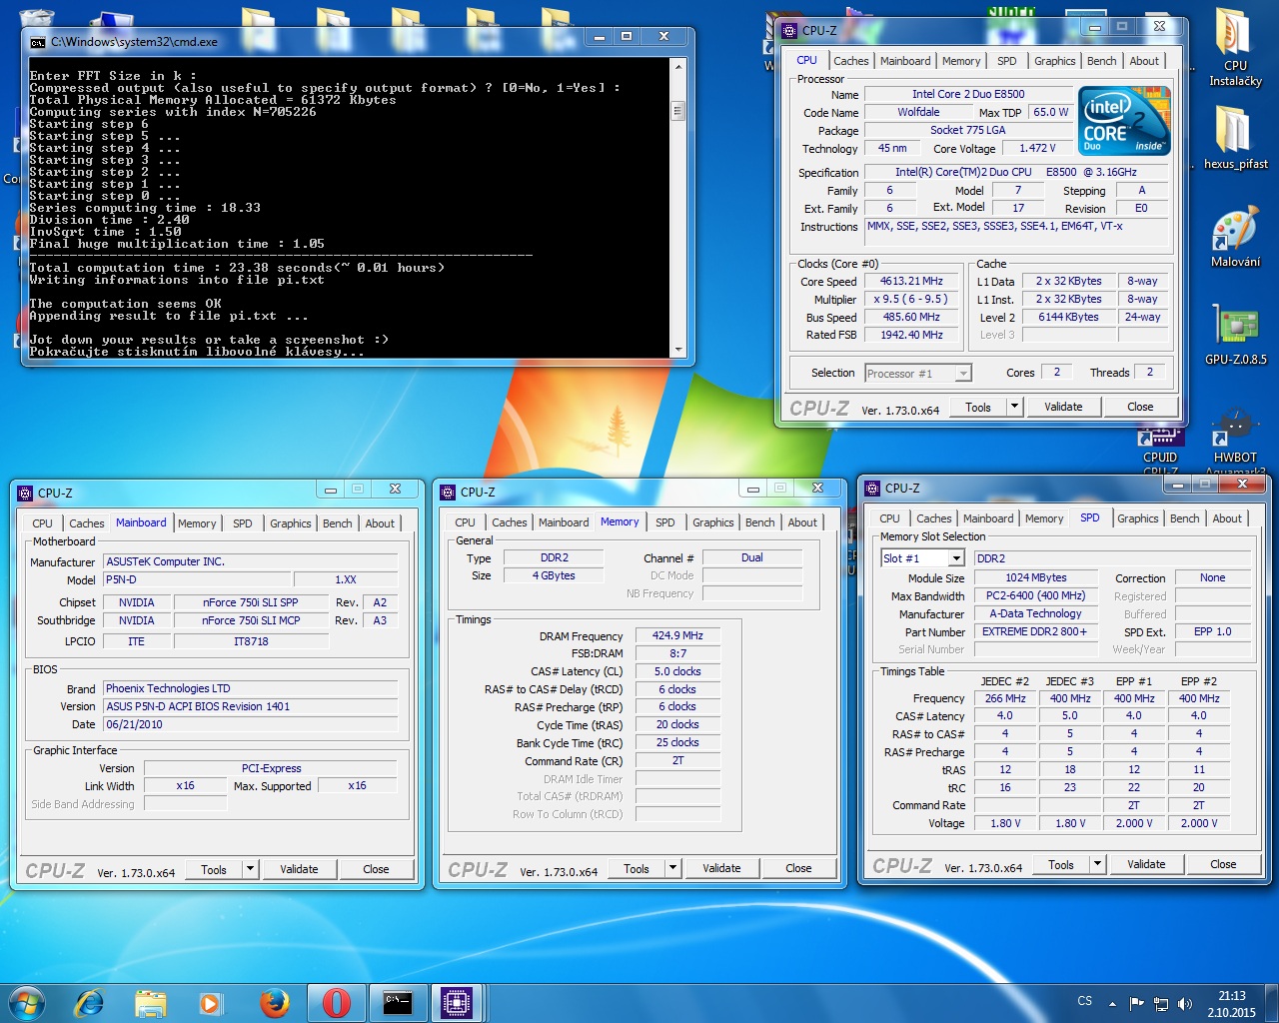This screenshot has height=1023, width=1279.
Task: Click the Max Bandwidth PC2-6400 field
Action: 1034,595
